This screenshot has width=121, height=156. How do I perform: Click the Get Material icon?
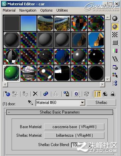(x=7, y=94)
